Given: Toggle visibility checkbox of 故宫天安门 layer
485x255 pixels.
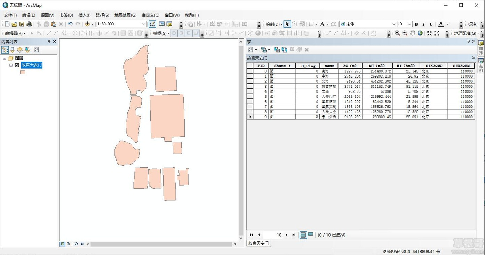Looking at the screenshot, I should tap(17, 65).
